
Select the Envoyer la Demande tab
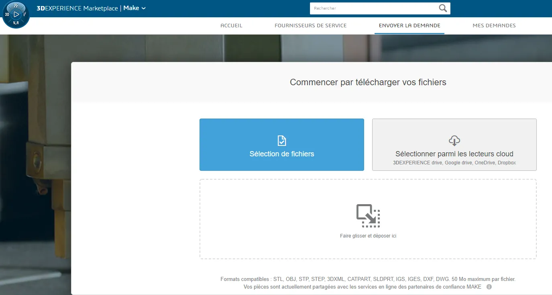(x=409, y=25)
